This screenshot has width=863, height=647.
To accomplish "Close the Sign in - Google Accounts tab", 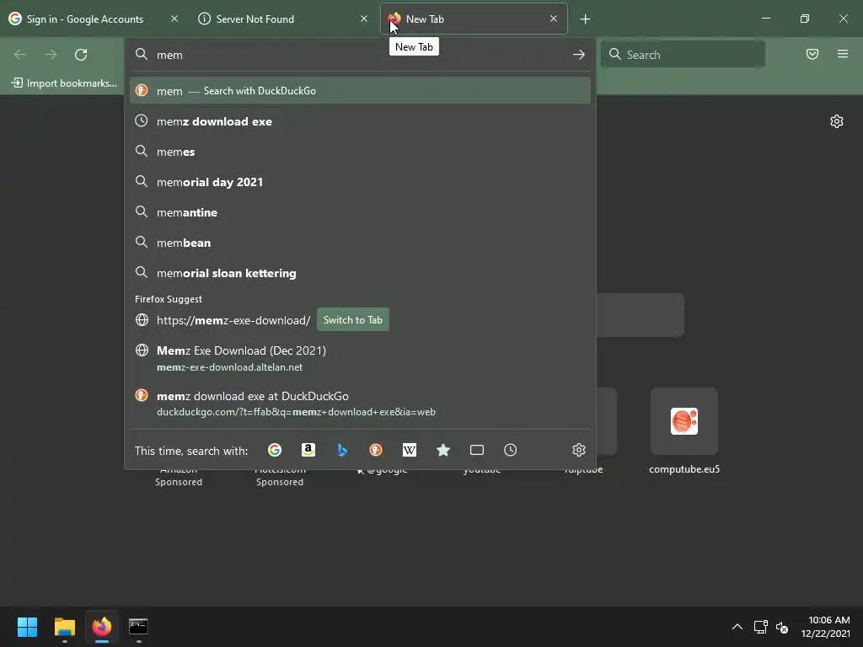I will 174,19.
